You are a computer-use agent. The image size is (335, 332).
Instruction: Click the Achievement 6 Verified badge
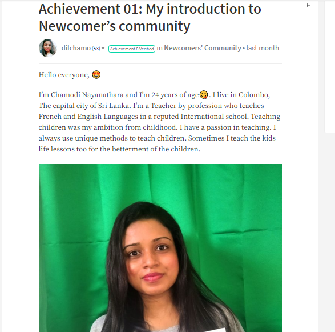(132, 49)
